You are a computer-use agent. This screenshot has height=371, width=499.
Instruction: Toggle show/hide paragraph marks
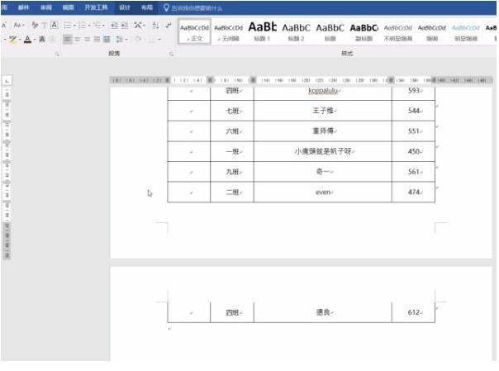click(169, 25)
